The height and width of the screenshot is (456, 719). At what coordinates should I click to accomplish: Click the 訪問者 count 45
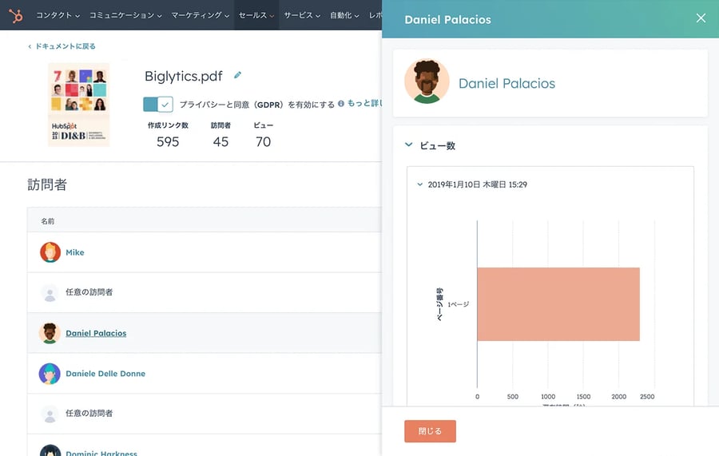pos(220,141)
